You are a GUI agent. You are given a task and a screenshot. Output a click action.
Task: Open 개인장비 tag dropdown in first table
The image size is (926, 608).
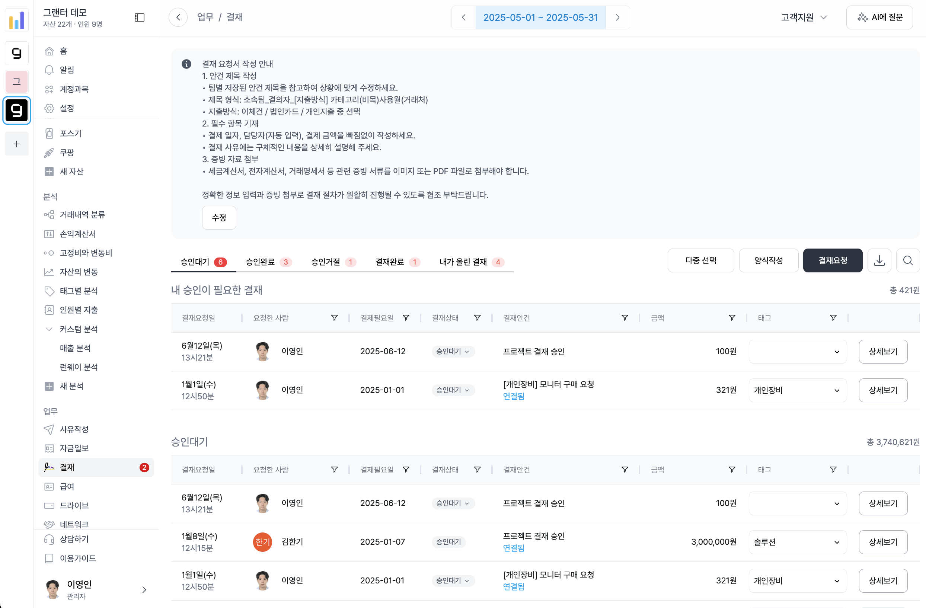tap(797, 390)
